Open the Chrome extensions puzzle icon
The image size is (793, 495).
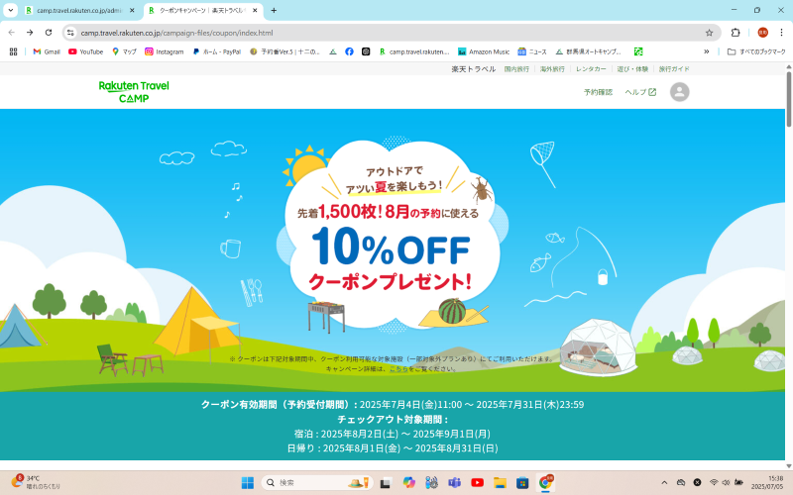[736, 33]
